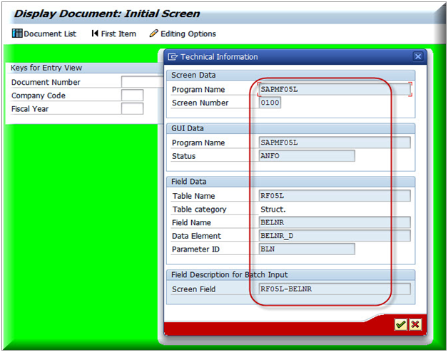The image size is (448, 352).
Task: Select GUI Data Program Name field SAPMF05L
Action: (x=335, y=143)
